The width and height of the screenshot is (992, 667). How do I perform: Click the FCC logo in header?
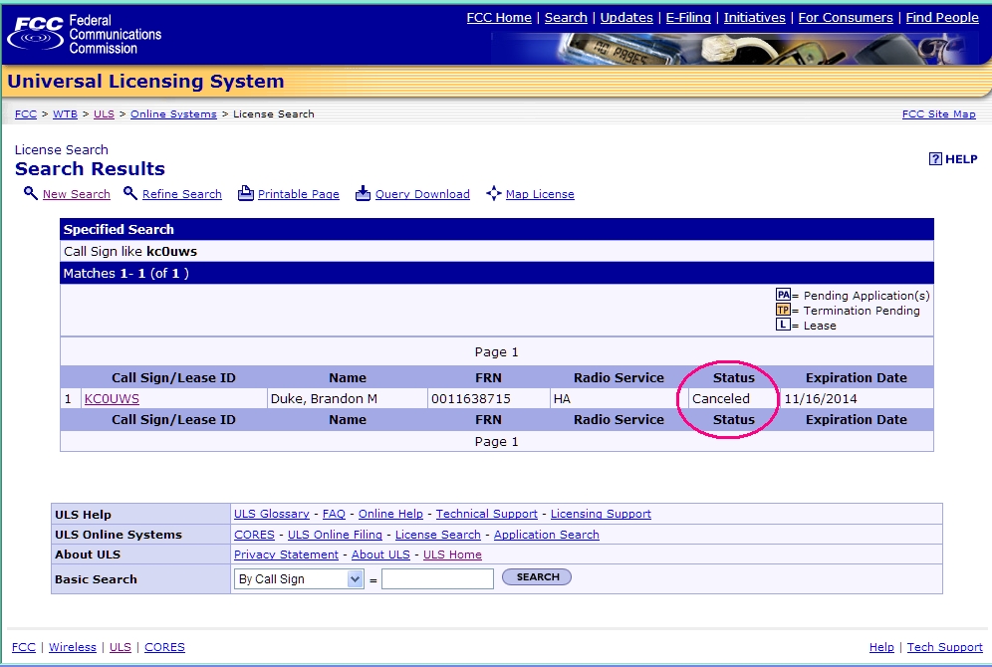[84, 34]
